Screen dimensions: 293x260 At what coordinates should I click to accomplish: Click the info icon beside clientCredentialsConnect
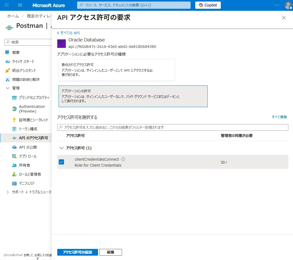(123, 159)
